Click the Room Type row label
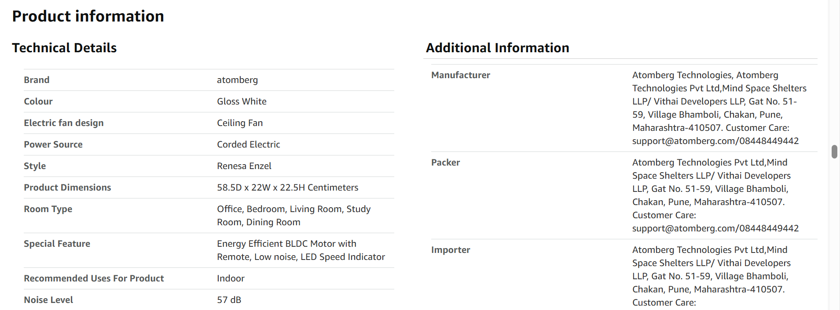Viewport: 840px width, 310px height. 48,209
